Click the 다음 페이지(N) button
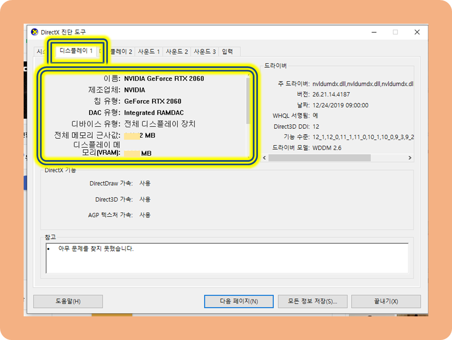 (239, 301)
